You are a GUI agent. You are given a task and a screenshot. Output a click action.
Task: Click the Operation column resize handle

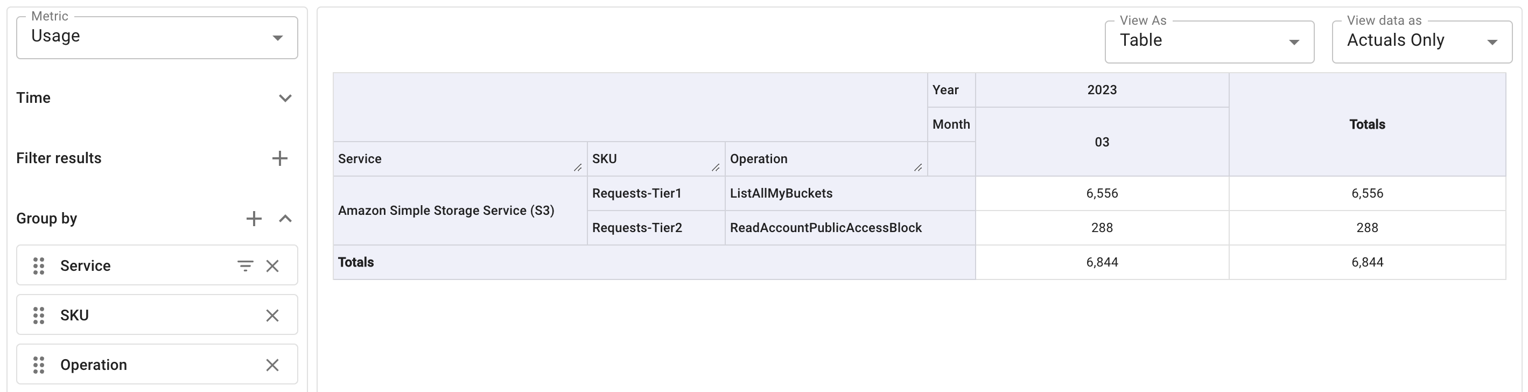(917, 168)
